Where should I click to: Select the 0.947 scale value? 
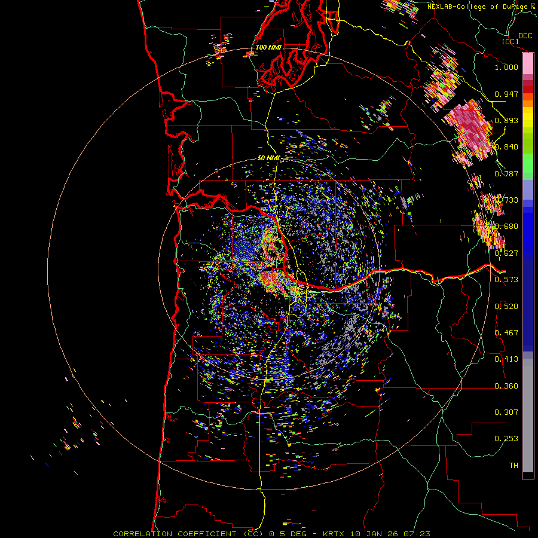pos(506,94)
